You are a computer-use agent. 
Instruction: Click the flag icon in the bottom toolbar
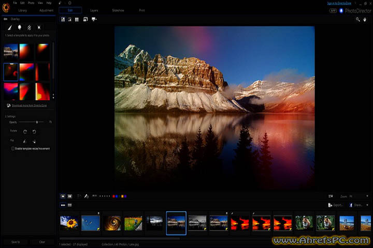click(x=94, y=196)
